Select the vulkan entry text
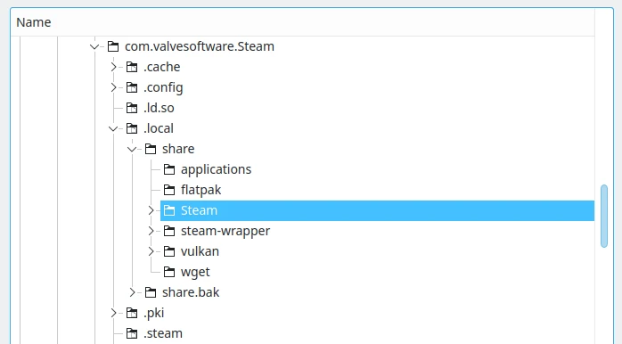This screenshot has height=344, width=622. click(200, 251)
